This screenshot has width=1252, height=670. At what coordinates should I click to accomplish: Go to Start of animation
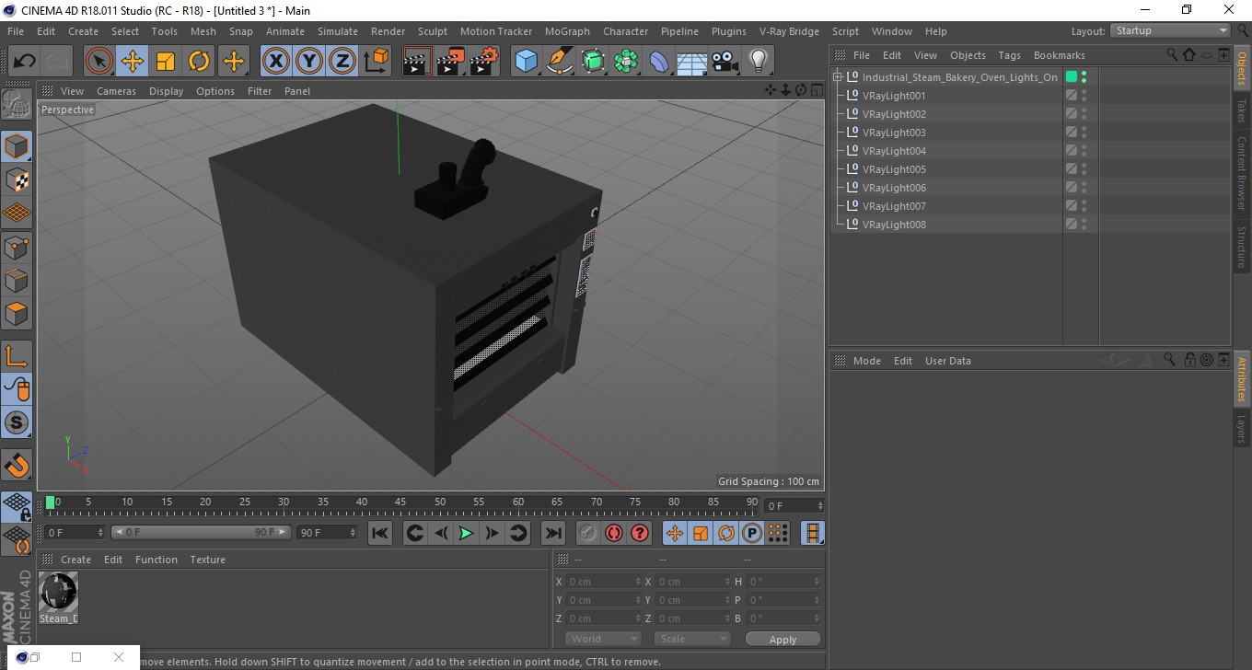[x=380, y=533]
